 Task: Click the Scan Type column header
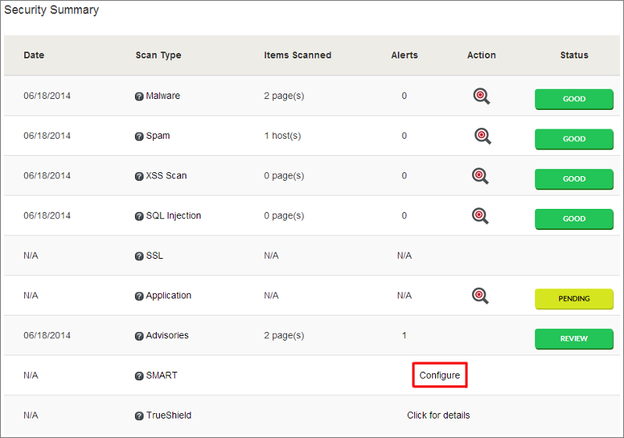tap(158, 55)
